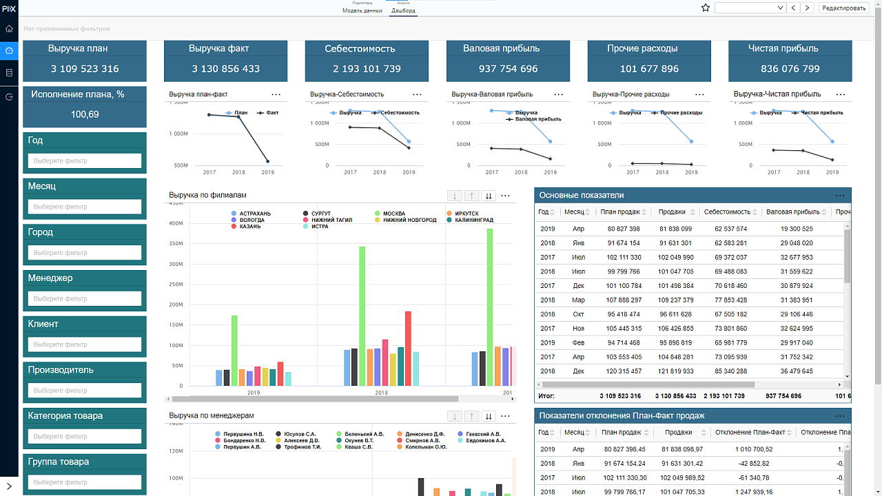Open the top toolbar page selector dropdown
Viewport: 882px width, 496px height.
[x=750, y=8]
